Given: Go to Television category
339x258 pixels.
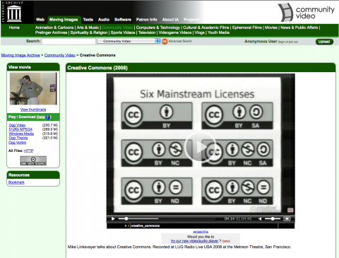Looking at the screenshot, I should pyautogui.click(x=147, y=33).
